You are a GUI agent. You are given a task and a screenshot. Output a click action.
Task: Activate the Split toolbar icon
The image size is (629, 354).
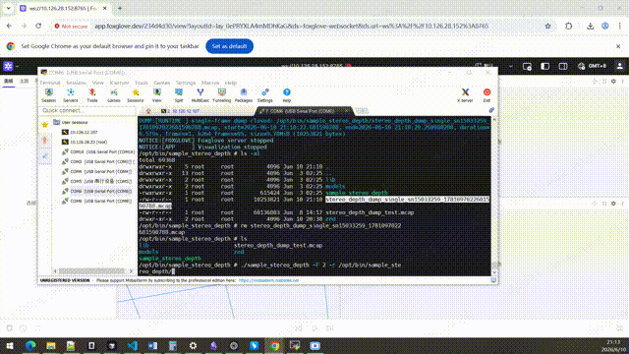tap(179, 95)
